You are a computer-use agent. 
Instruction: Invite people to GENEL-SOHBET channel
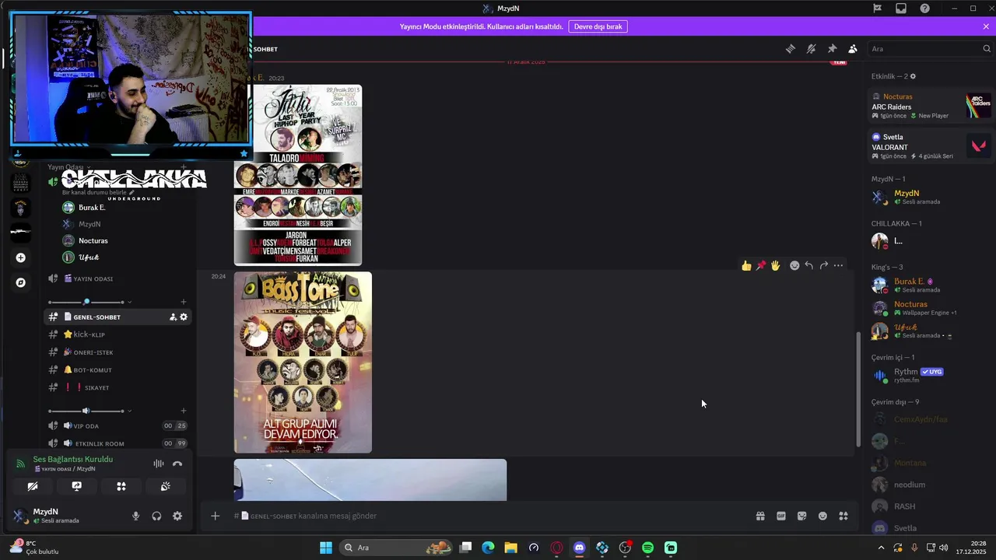pos(173,317)
